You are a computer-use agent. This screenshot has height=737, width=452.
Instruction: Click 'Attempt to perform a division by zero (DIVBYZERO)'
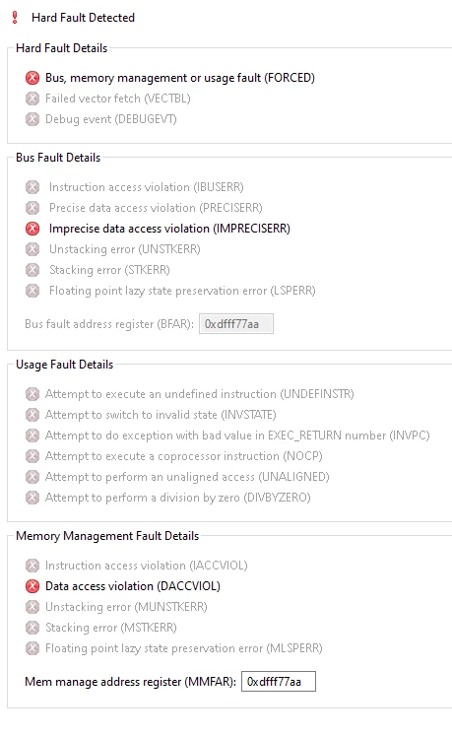pyautogui.click(x=177, y=498)
